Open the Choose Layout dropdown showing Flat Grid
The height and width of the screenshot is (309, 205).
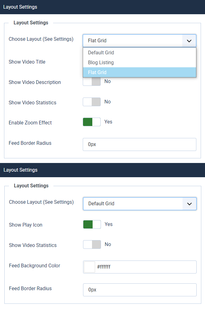(133, 41)
